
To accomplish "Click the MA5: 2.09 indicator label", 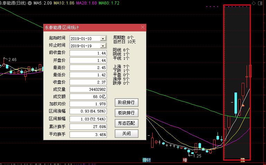I will tap(43, 3).
